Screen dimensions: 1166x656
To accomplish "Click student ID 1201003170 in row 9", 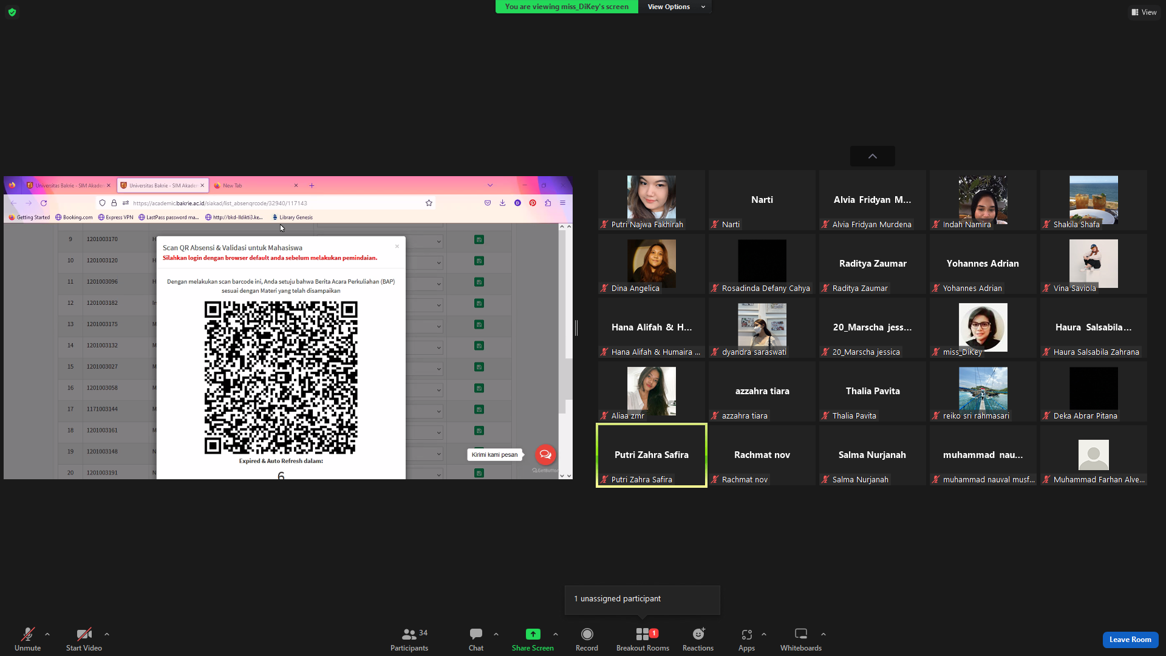I will point(102,239).
